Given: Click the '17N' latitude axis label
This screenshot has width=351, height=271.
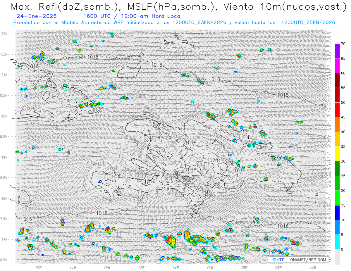Looking at the screenshot, I should click(x=4, y=239).
